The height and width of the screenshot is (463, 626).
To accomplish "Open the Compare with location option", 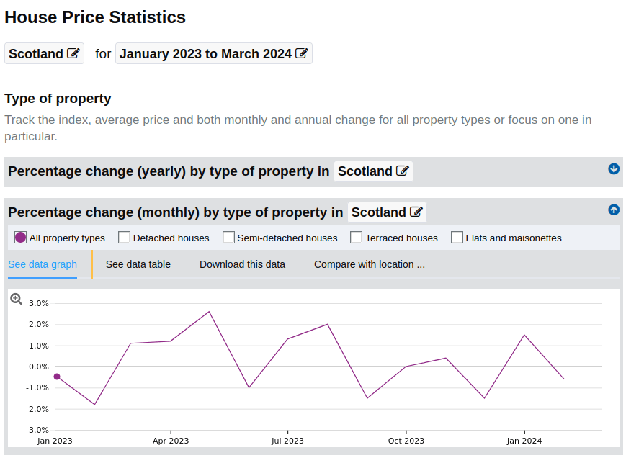I will 369,264.
